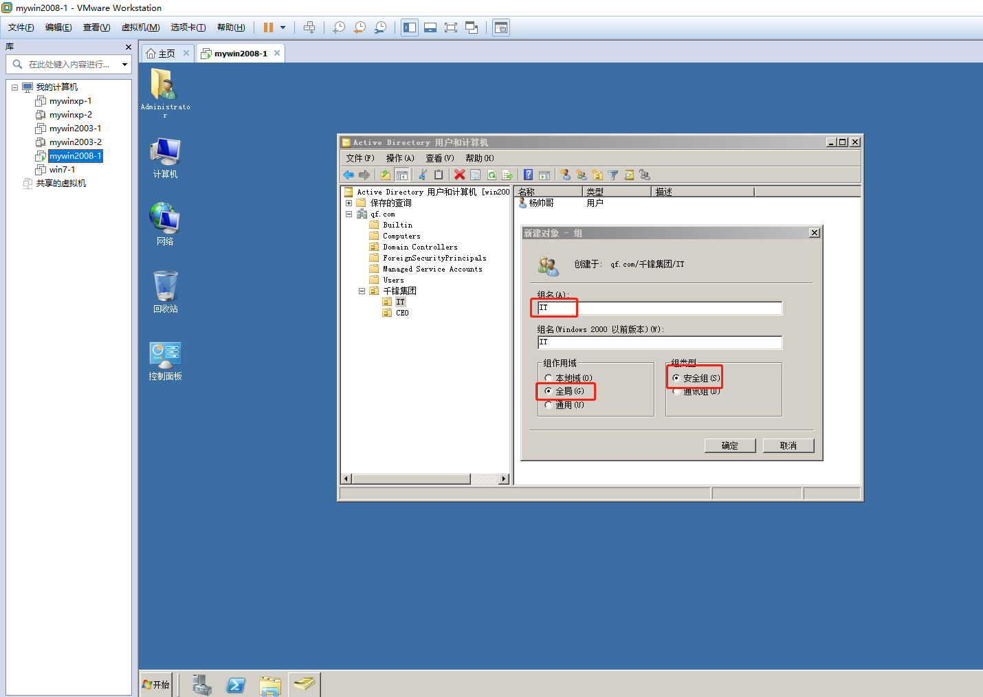Click the revert to snapshot icon
983x697 pixels.
coord(360,27)
